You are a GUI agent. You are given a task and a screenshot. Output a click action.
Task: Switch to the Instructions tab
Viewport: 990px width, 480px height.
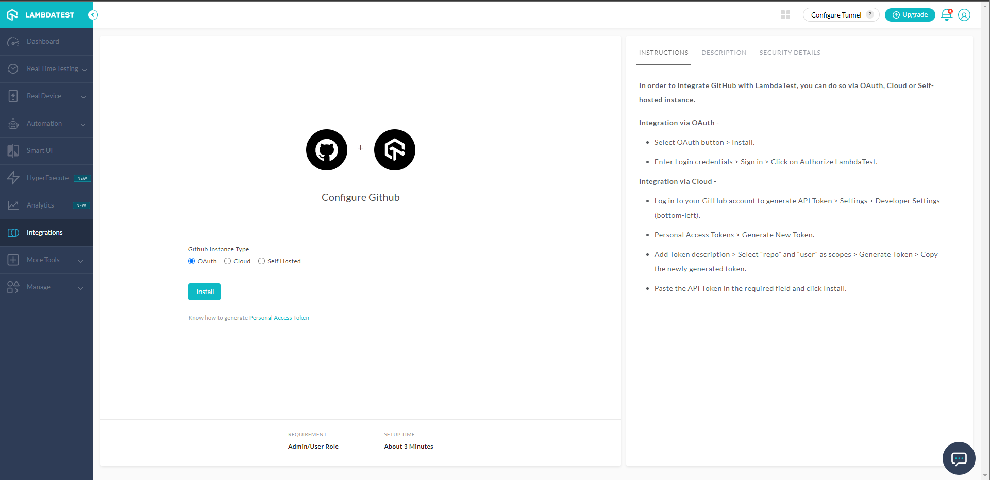point(664,53)
